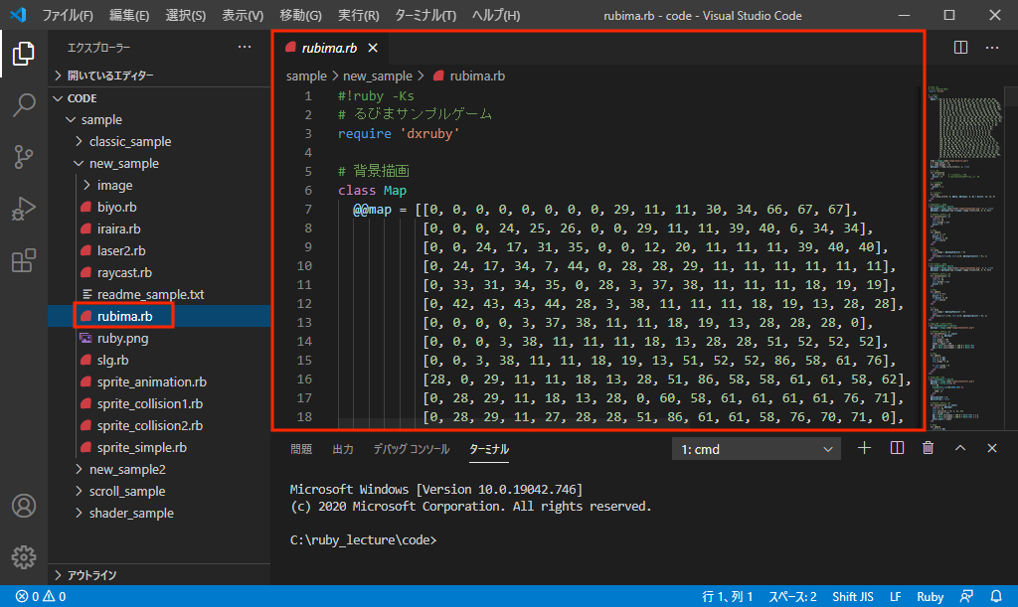Open the 編集(E) menu
The image size is (1018, 607).
[128, 15]
